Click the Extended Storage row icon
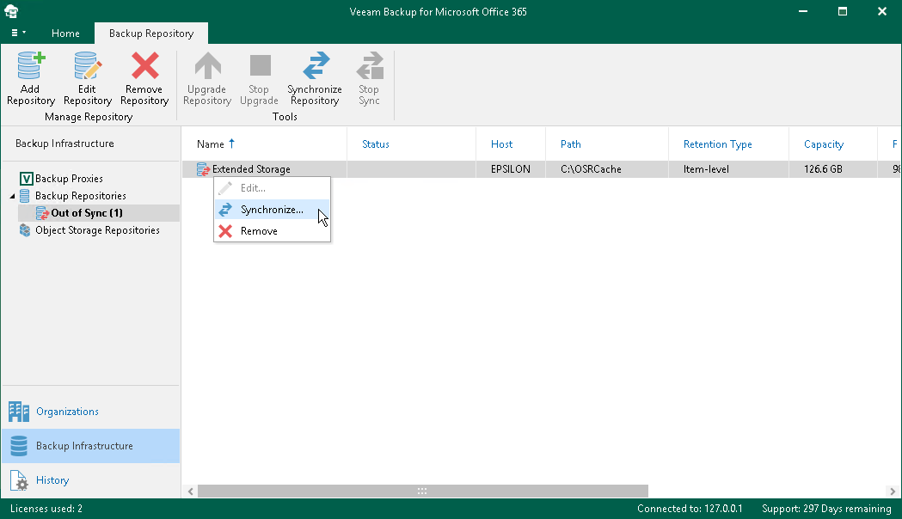 tap(203, 169)
